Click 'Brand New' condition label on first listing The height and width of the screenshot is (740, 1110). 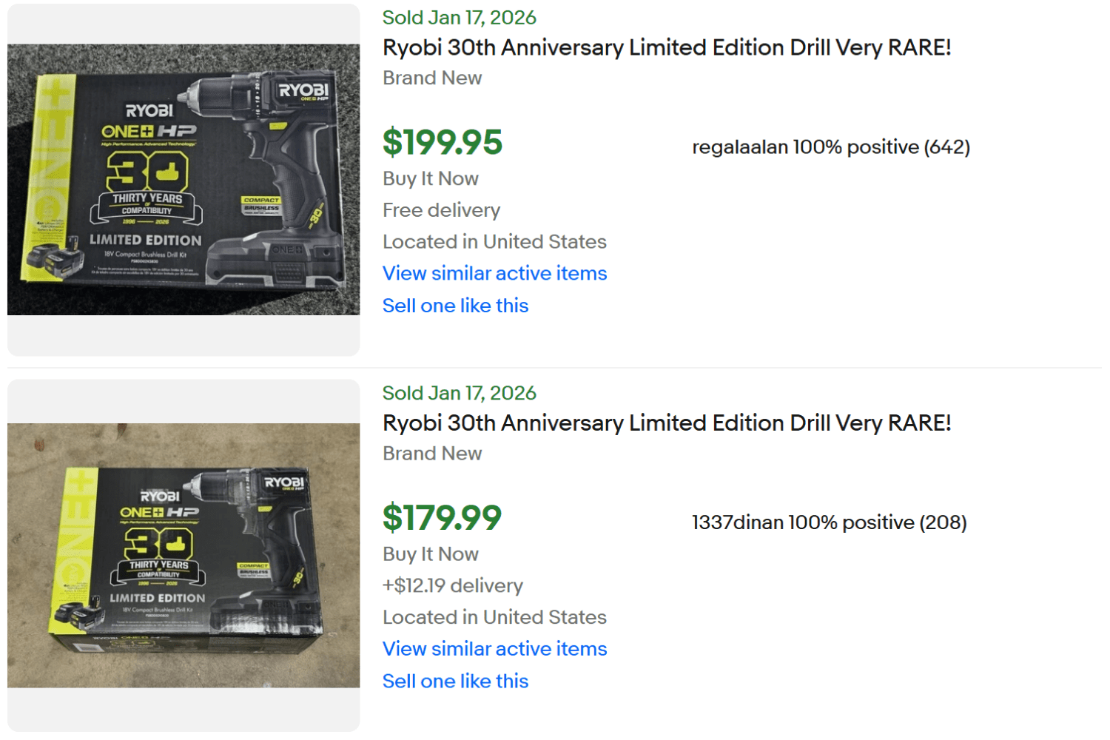[432, 78]
